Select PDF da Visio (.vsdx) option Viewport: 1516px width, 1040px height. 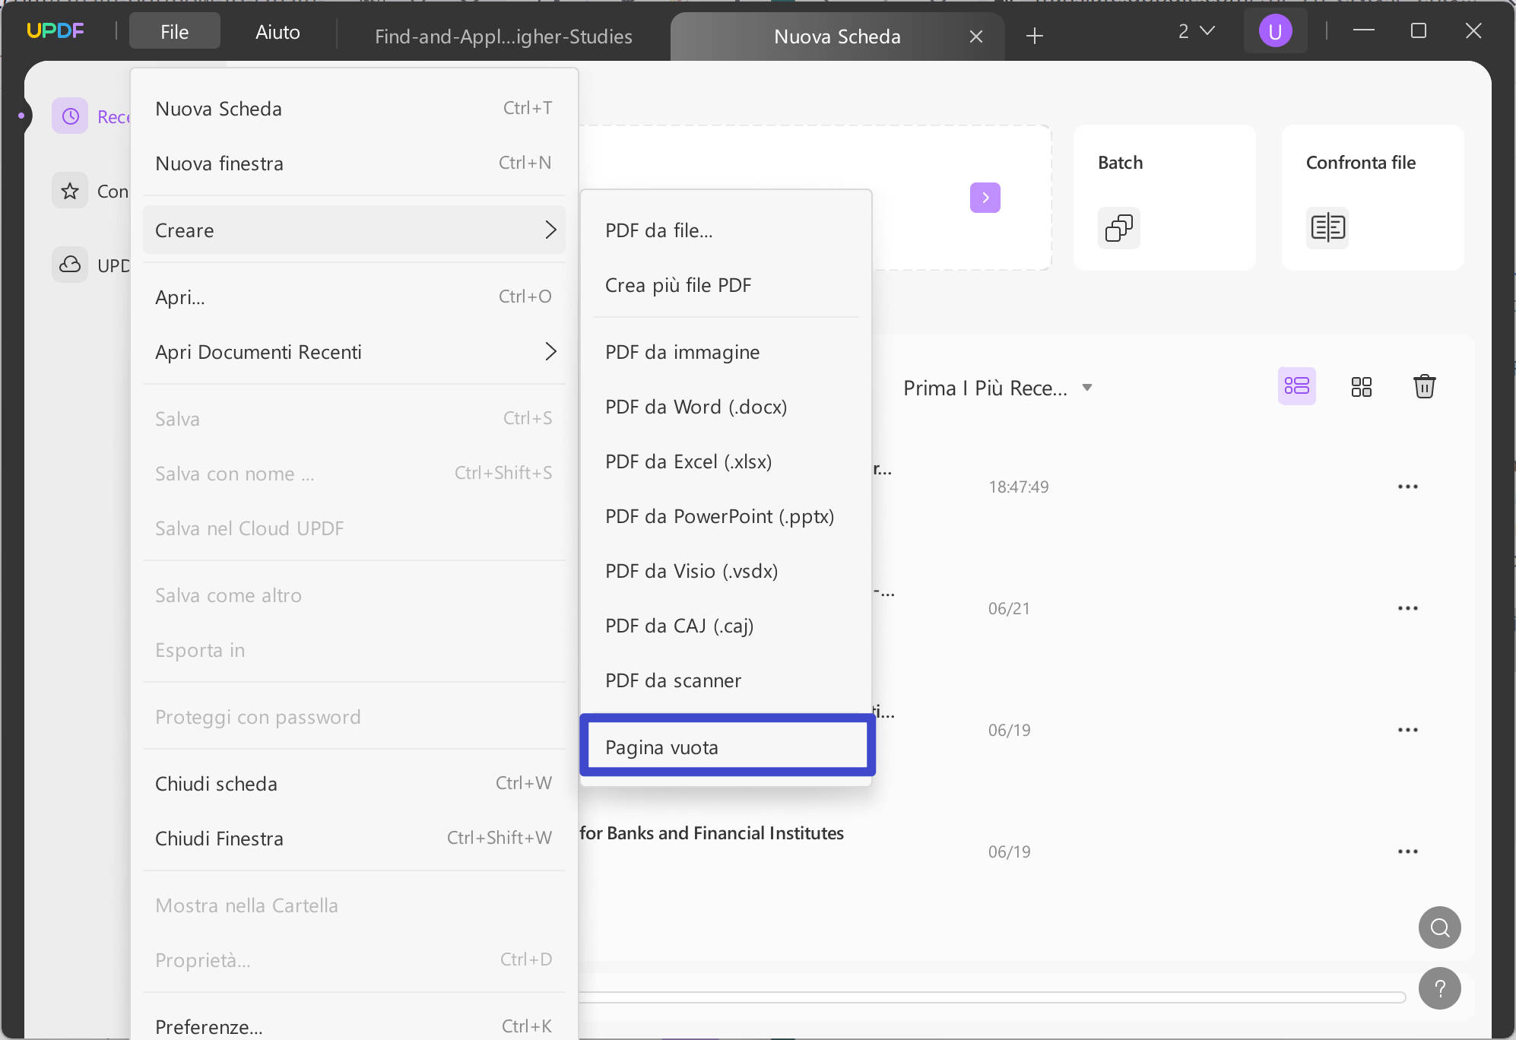click(x=726, y=571)
